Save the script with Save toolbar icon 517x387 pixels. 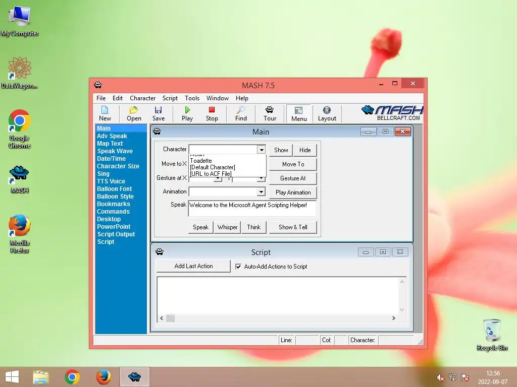[x=158, y=113]
